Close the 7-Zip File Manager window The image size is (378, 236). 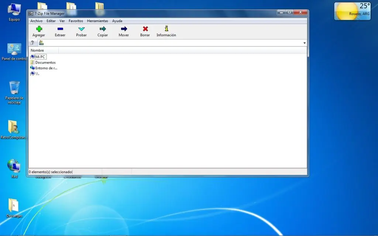[x=300, y=12]
